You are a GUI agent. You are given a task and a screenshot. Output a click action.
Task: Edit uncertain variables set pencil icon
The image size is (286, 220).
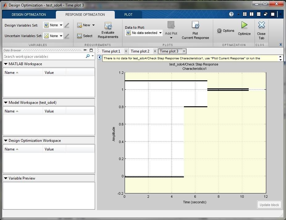[x=67, y=36]
